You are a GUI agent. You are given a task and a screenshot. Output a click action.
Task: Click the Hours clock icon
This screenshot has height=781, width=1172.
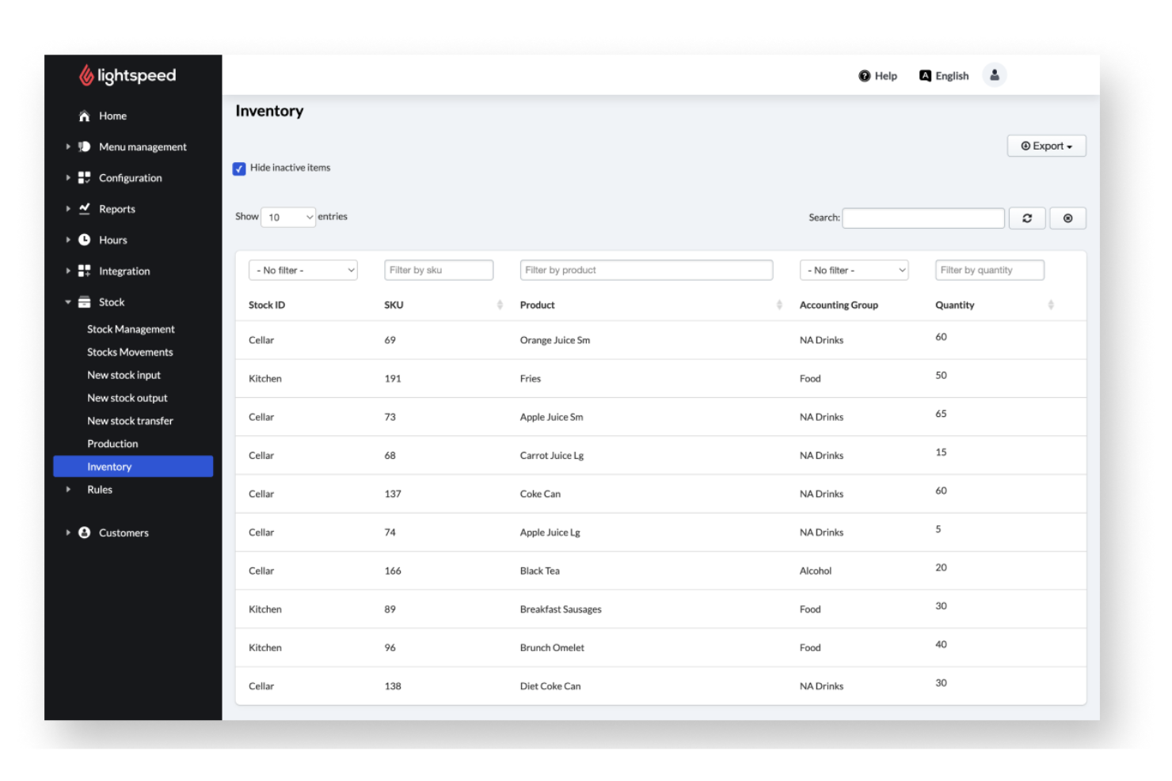85,240
